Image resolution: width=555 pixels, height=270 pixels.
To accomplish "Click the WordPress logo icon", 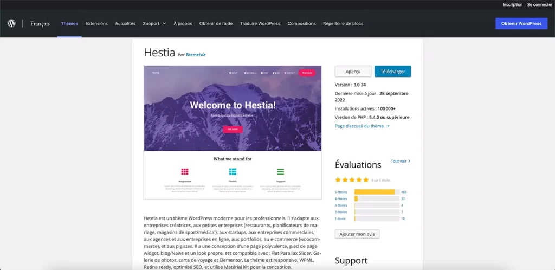I will (12, 24).
